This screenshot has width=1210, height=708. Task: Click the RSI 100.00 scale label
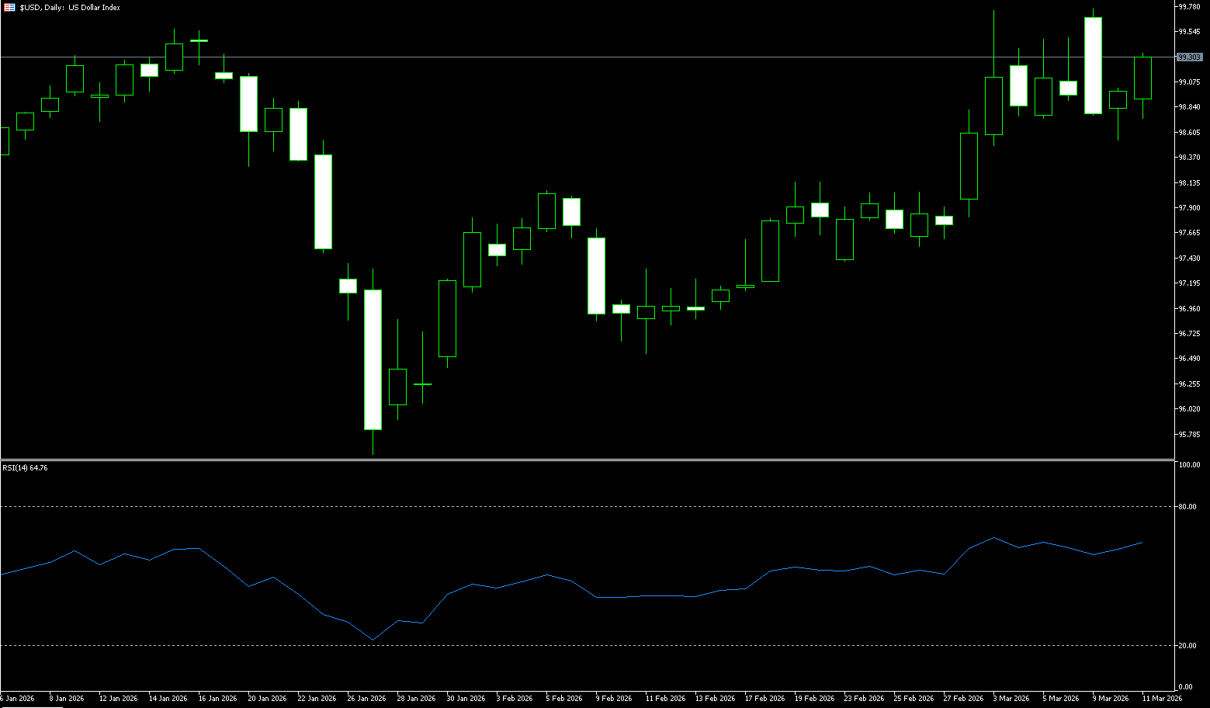[x=1188, y=465]
